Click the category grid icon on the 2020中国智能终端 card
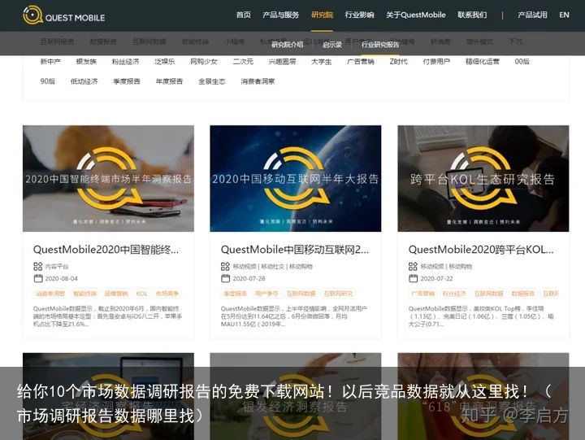This screenshot has height=440, width=585. (37, 266)
